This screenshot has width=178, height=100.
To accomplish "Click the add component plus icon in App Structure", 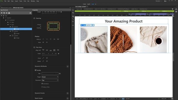I will 2,13.
